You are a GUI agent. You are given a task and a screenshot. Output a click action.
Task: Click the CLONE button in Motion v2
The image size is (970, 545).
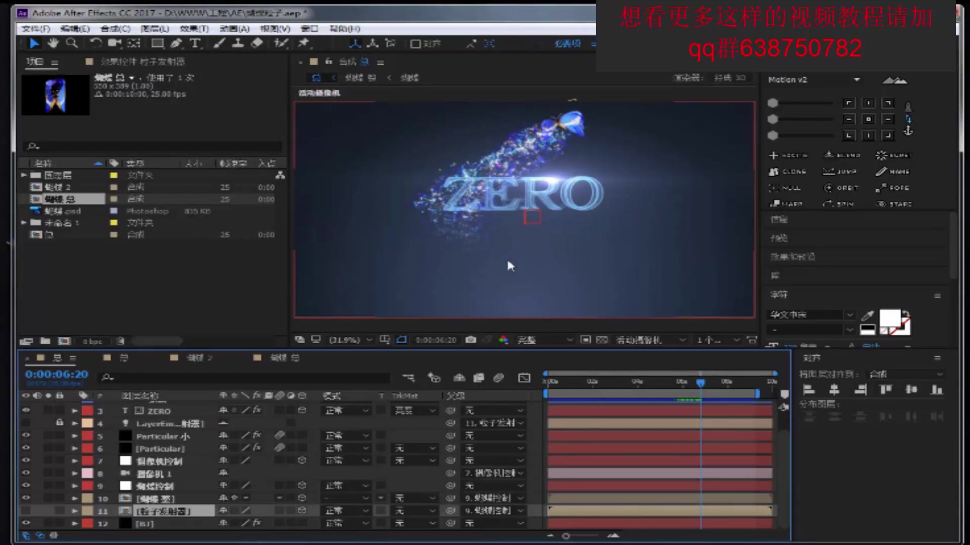coord(788,172)
